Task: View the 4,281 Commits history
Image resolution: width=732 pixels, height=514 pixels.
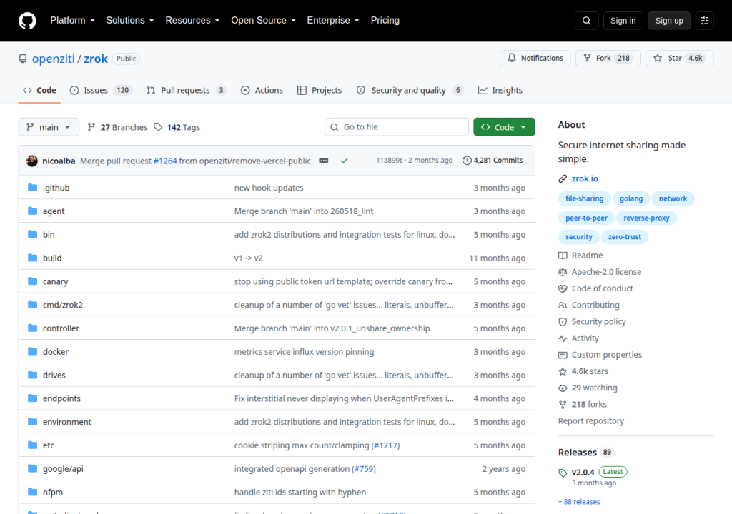Action: click(x=493, y=161)
